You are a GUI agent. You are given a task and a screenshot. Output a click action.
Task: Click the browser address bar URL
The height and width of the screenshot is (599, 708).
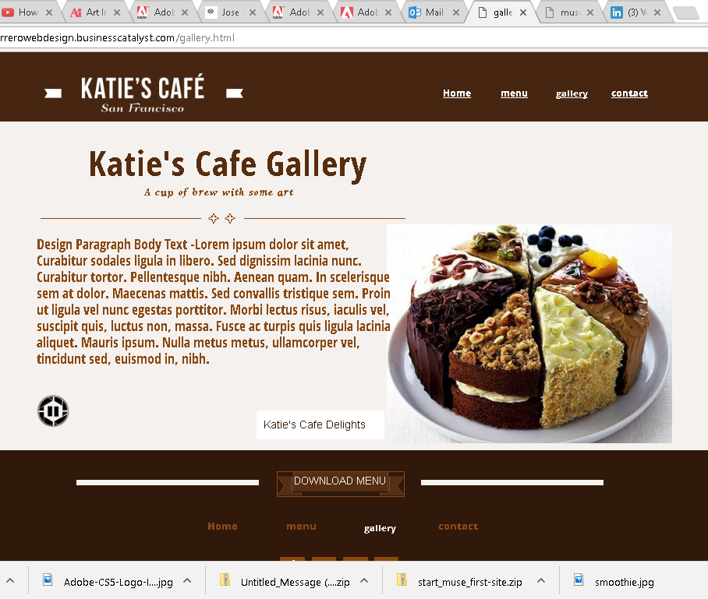tap(118, 38)
